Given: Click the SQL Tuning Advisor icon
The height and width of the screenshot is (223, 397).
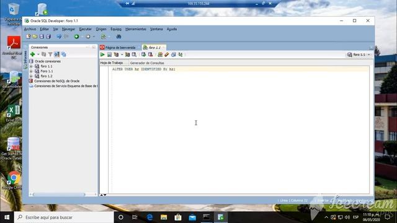Looking at the screenshot, I should point(134,55).
